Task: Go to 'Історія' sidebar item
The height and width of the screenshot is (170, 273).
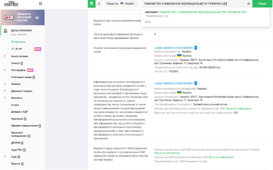Action: click(x=15, y=105)
